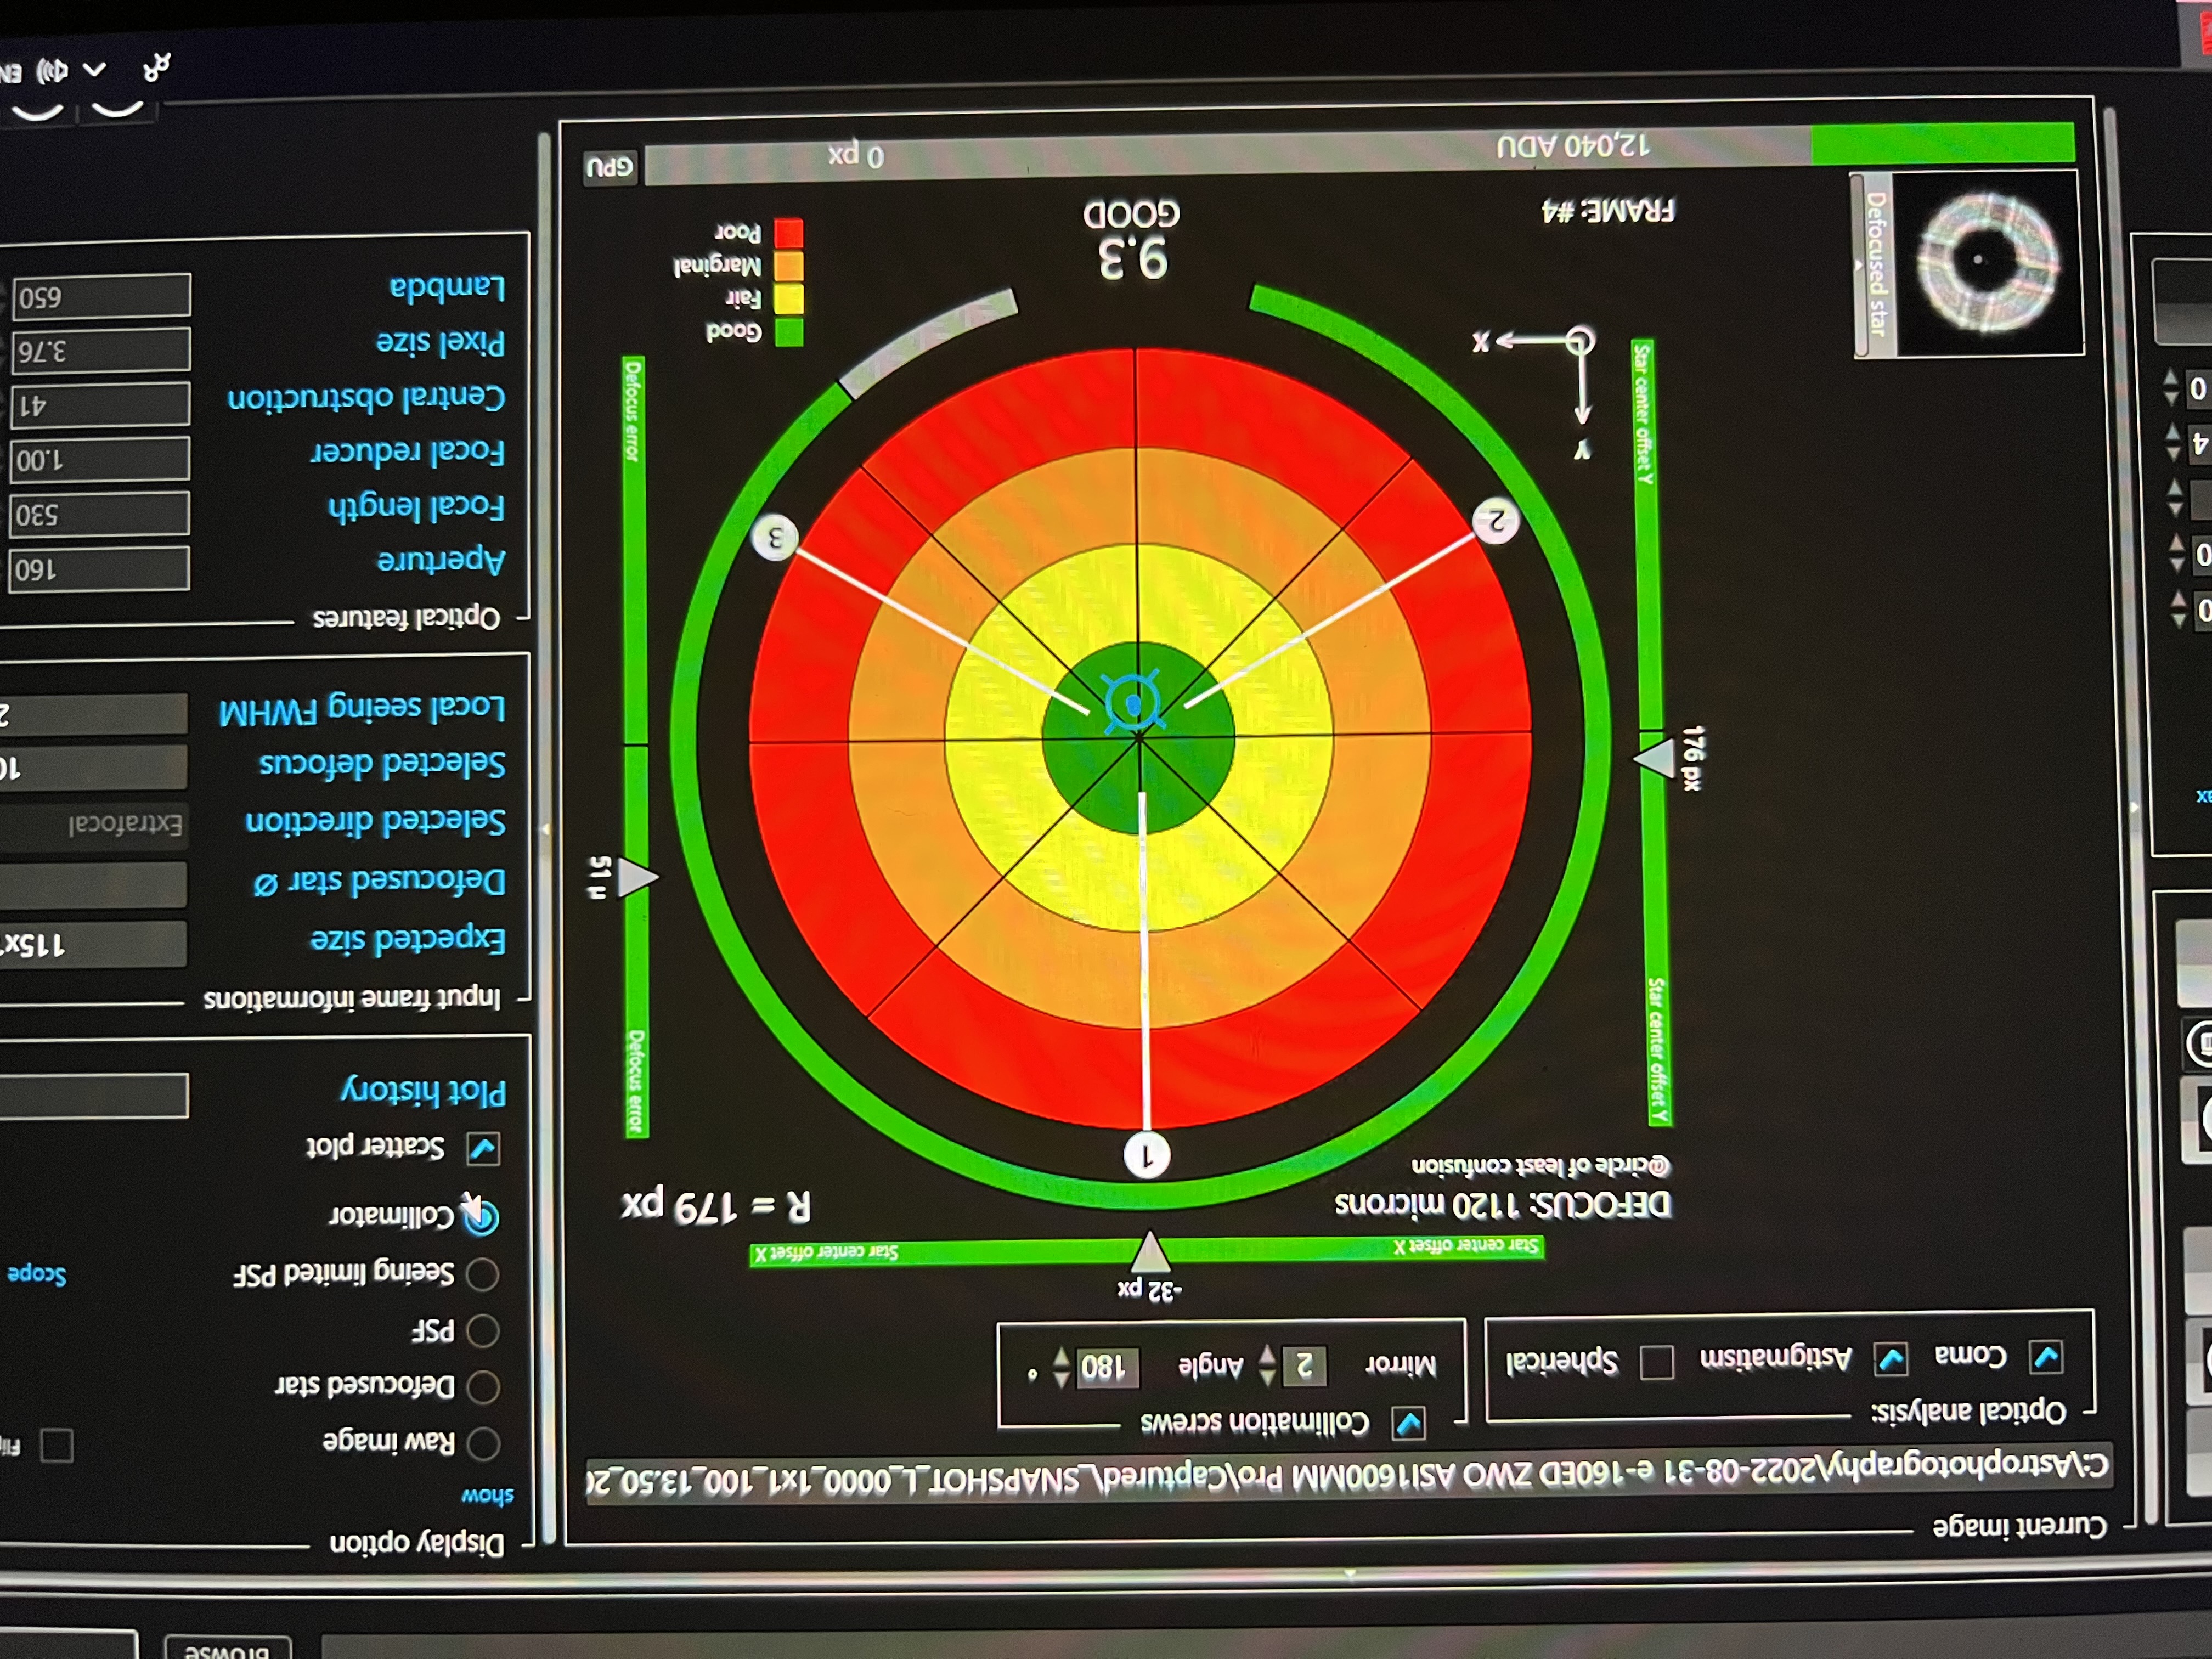Expand the system tray hidden icons chevron
The width and height of the screenshot is (2212, 1659).
[94, 69]
